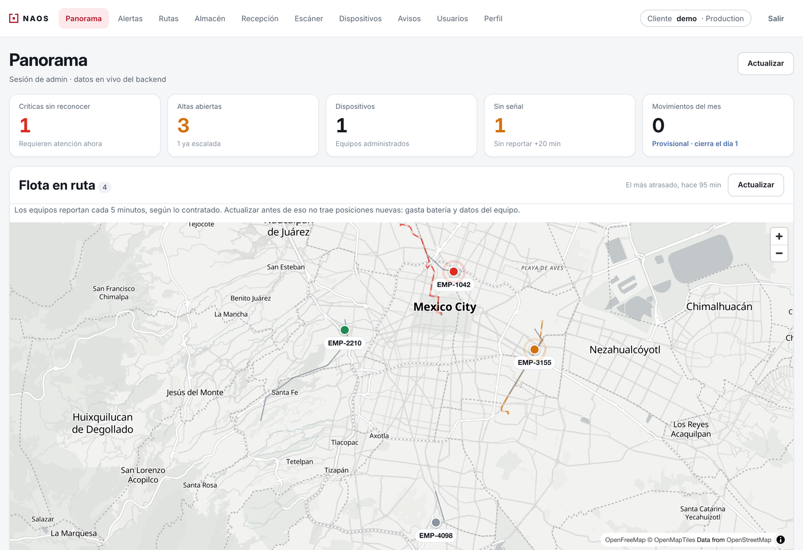This screenshot has height=550, width=803.
Task: Click the EMP-3155 map label
Action: coord(535,363)
